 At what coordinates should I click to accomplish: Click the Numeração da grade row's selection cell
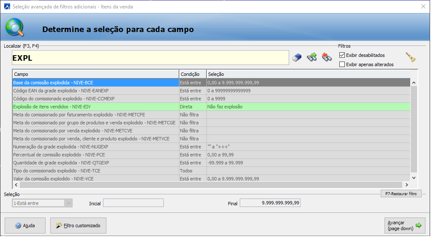tap(309, 147)
